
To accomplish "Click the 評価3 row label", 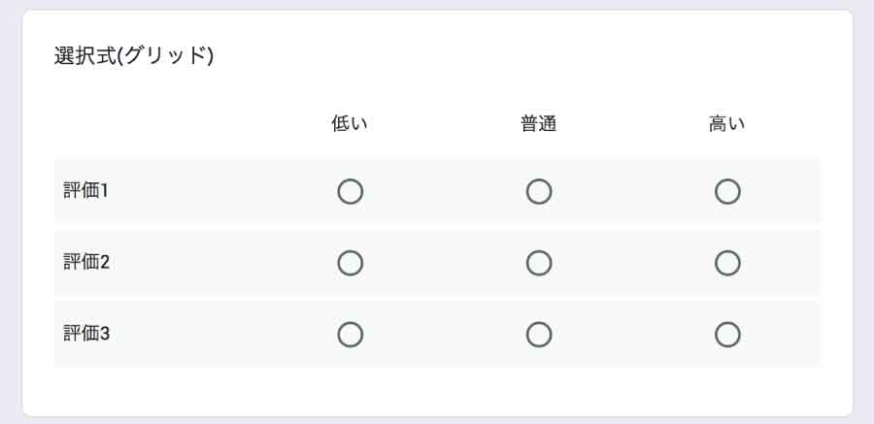I will (x=86, y=334).
